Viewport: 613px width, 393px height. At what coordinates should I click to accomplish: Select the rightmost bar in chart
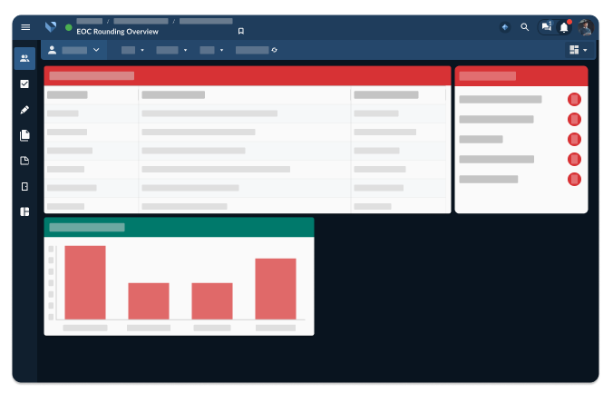276,289
